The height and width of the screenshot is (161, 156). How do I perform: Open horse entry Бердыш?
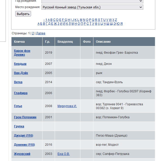20,64
